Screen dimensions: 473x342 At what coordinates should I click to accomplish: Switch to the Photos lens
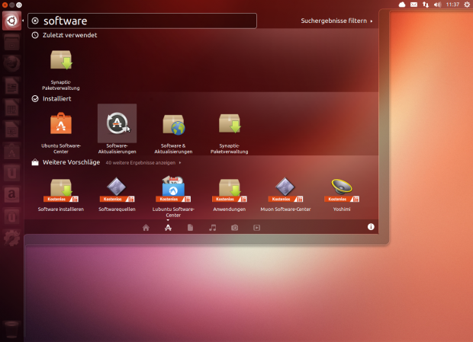[235, 228]
